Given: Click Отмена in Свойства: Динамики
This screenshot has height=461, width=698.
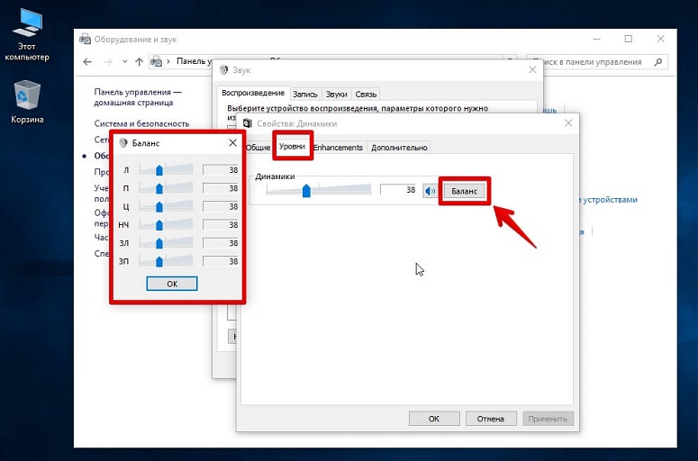Looking at the screenshot, I should pos(491,419).
